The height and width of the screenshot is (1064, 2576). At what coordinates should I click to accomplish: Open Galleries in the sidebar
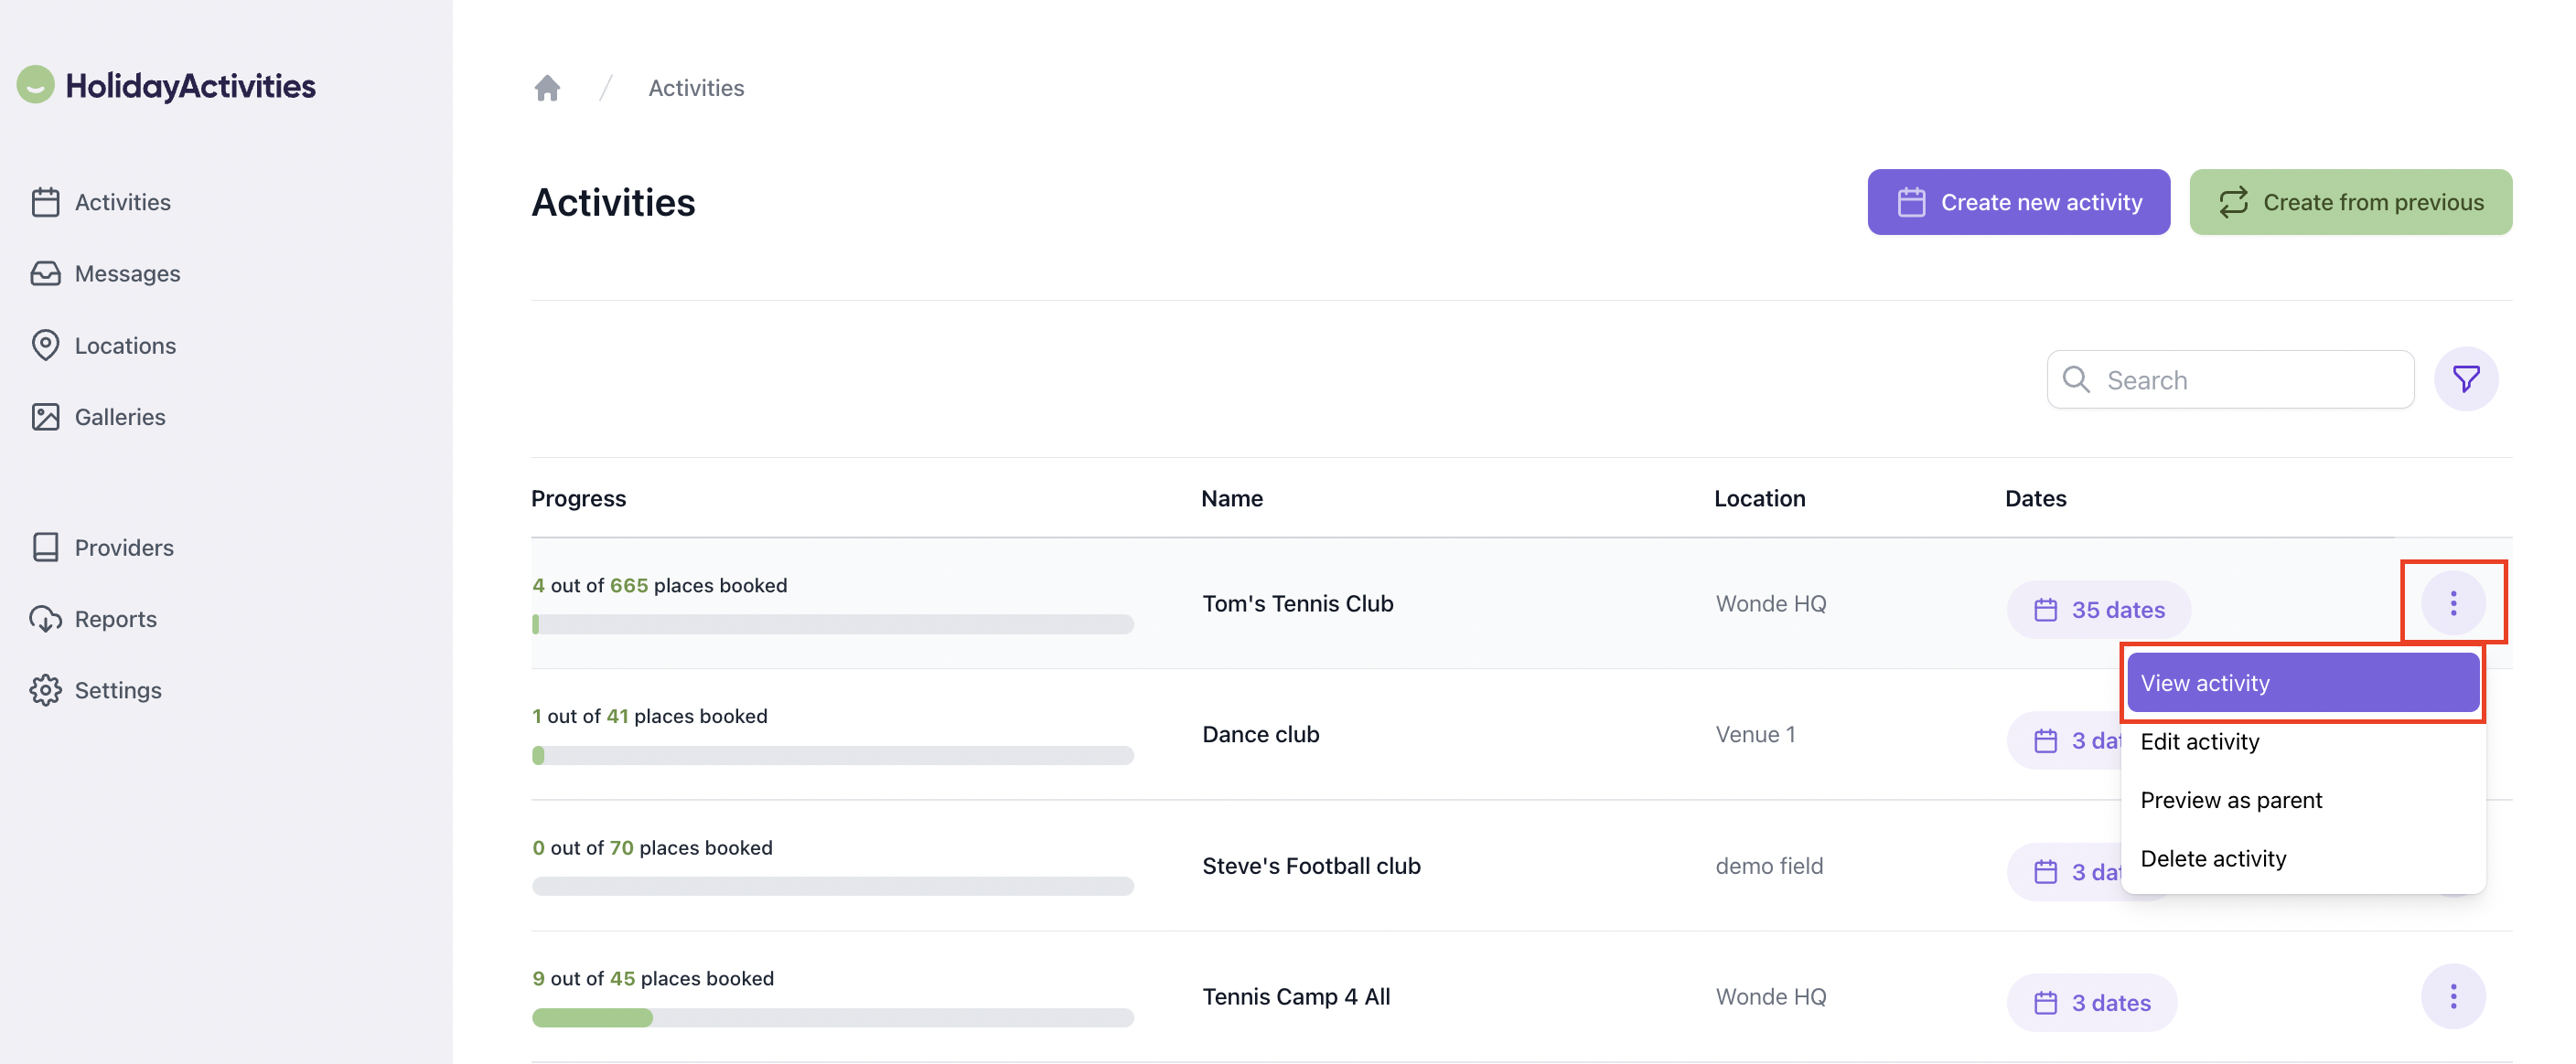pos(120,417)
